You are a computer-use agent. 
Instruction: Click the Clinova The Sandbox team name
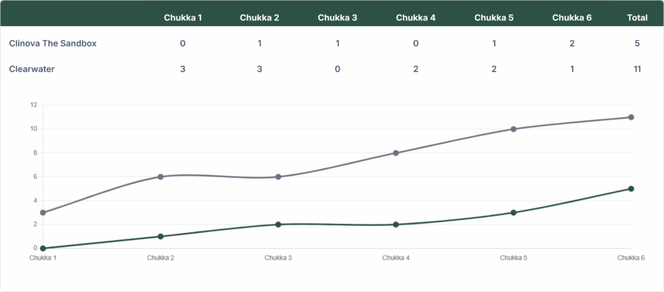click(53, 43)
